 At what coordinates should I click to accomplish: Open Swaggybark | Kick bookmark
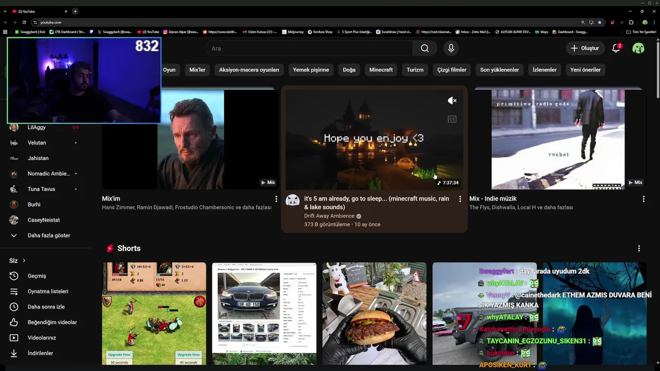click(x=30, y=32)
